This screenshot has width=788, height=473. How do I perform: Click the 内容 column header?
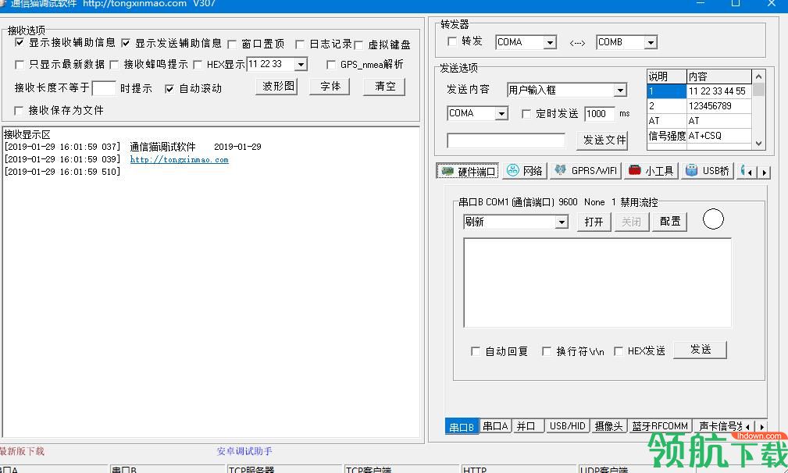tap(718, 76)
